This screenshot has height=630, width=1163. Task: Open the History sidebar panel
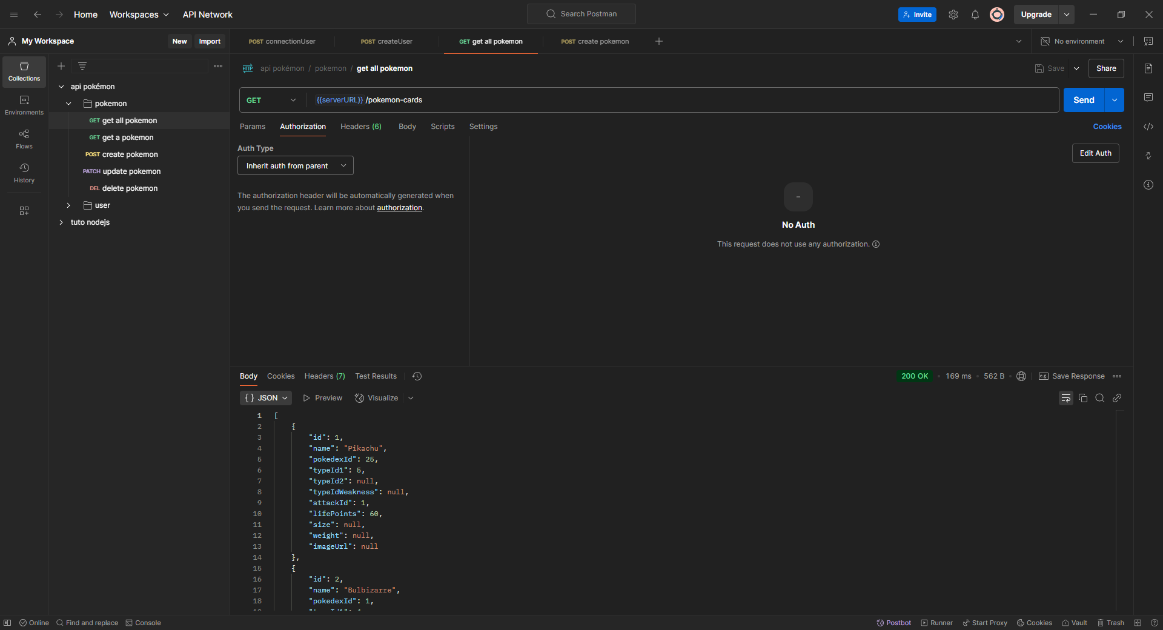point(24,173)
